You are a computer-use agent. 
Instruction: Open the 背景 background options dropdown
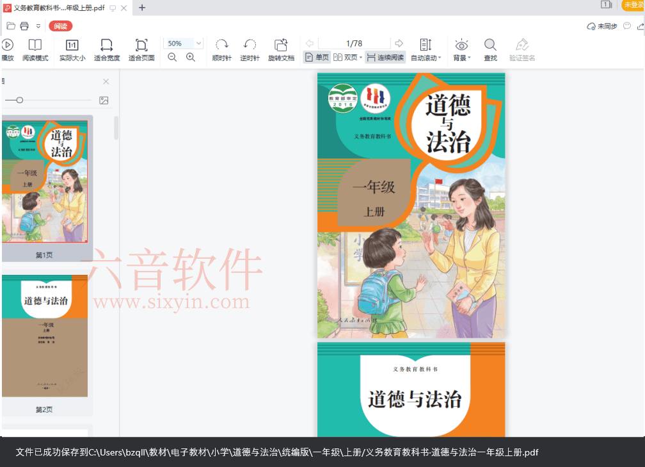coord(461,48)
